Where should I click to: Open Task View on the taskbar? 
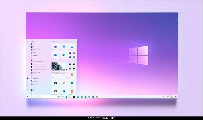click(63, 97)
